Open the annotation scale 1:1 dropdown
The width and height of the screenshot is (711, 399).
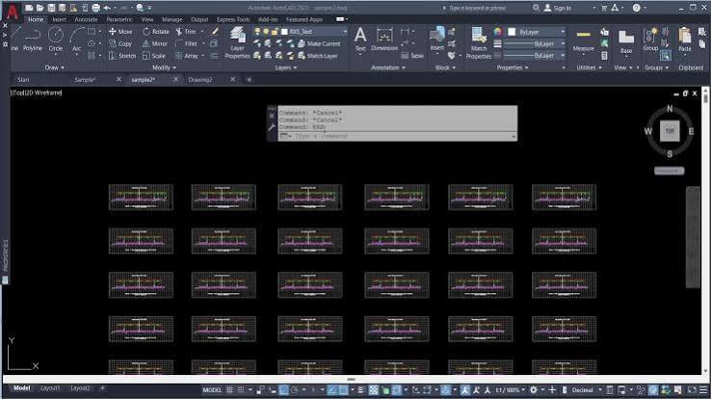coord(510,390)
